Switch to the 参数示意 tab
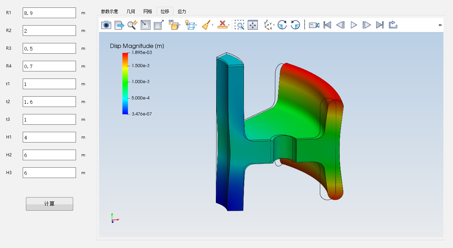The image size is (453, 248). pyautogui.click(x=110, y=11)
